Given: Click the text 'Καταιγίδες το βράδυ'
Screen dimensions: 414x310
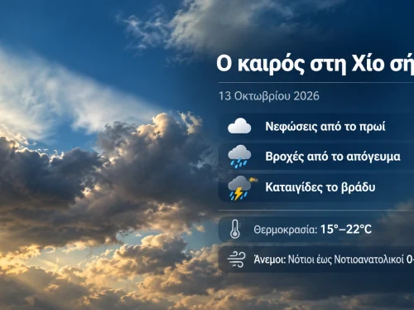Looking at the screenshot, I should (320, 187).
